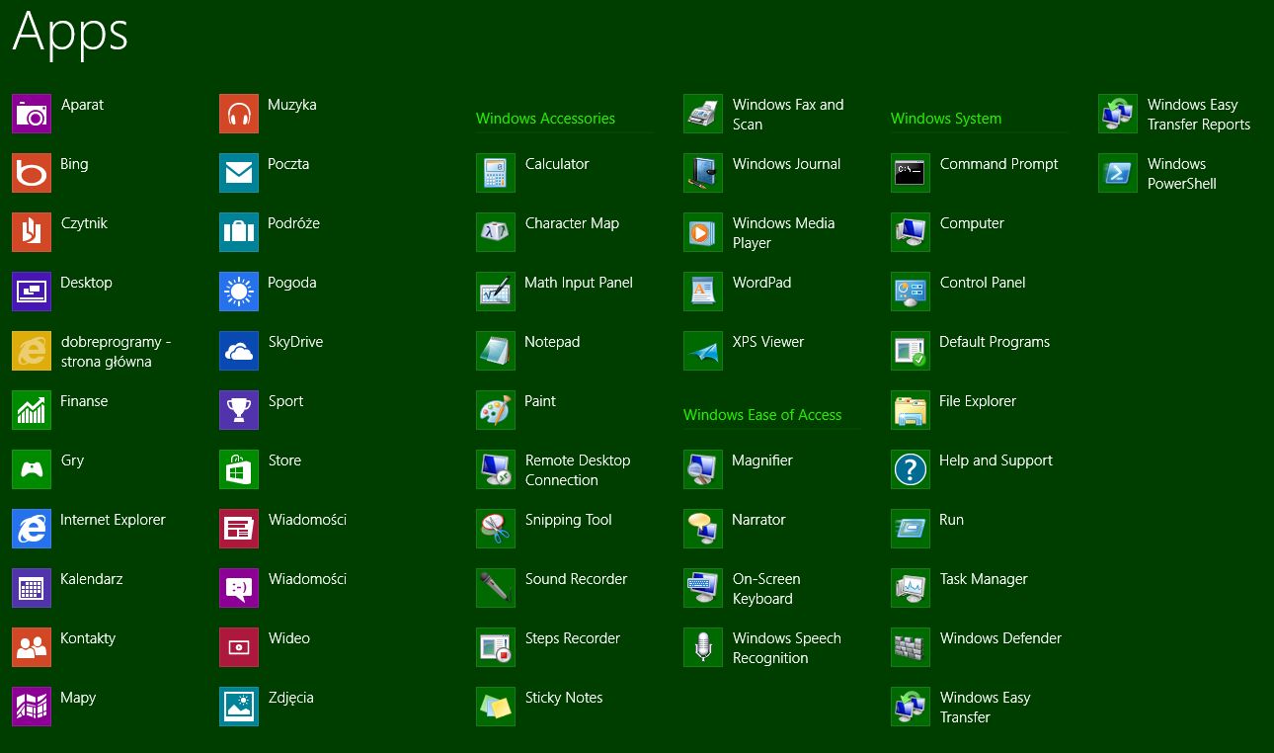
Task: Click the 'Default Programs' label
Action: click(995, 342)
